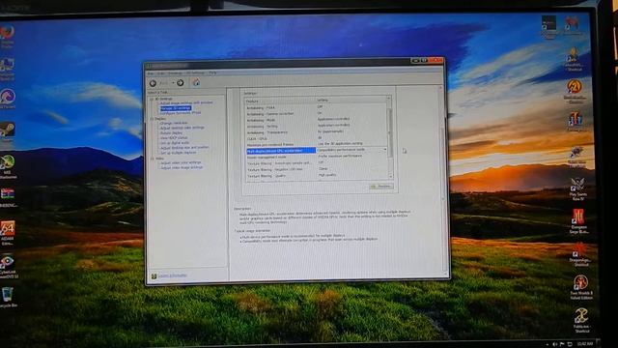Viewport: 618px width, 348px height.
Task: Open the File menu
Action: (x=151, y=73)
